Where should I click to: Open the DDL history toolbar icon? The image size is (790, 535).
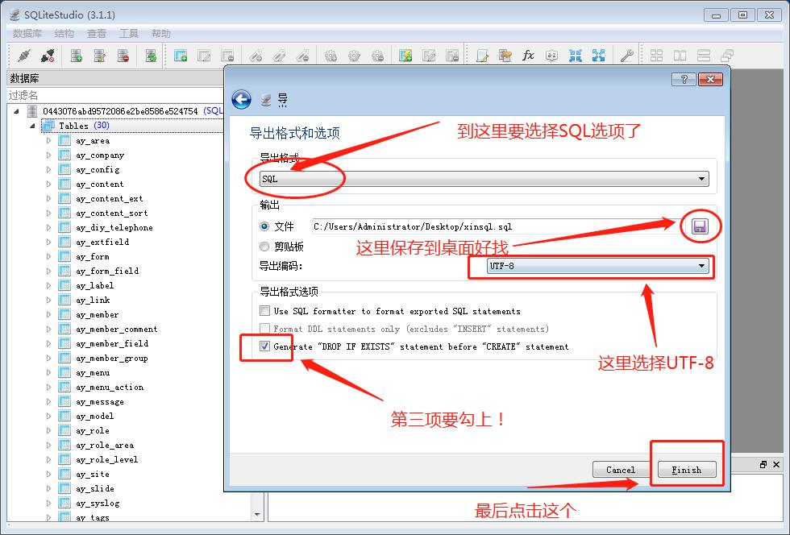(x=505, y=56)
